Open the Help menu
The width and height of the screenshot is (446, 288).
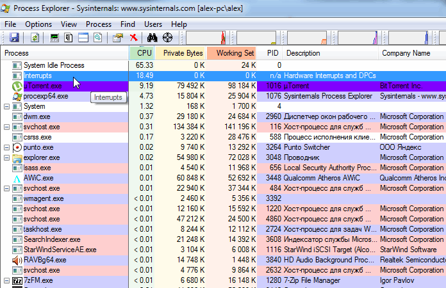[179, 24]
